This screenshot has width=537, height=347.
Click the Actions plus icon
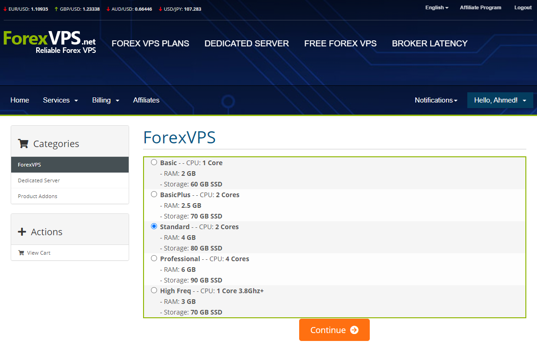point(22,232)
